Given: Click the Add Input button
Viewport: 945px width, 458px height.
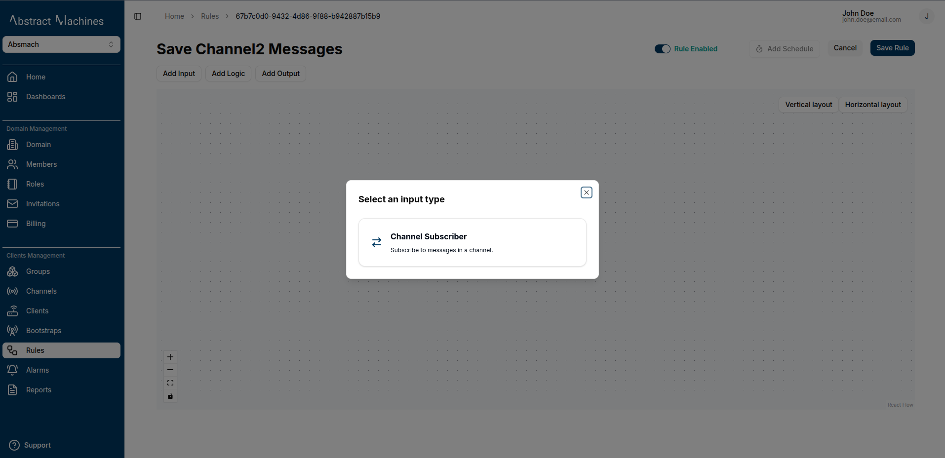Looking at the screenshot, I should pos(179,74).
